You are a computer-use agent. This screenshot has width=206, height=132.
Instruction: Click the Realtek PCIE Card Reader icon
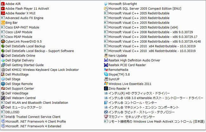tap(106, 65)
